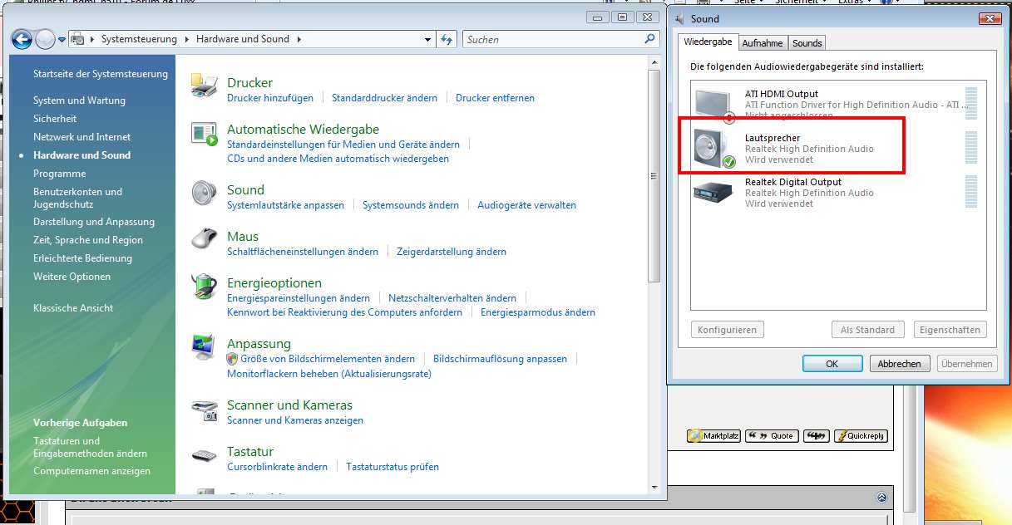1012x525 pixels.
Task: Open Standarddrucker ändern link
Action: click(384, 98)
